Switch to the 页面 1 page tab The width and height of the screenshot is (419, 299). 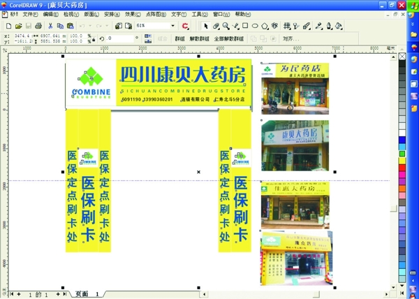point(87,294)
